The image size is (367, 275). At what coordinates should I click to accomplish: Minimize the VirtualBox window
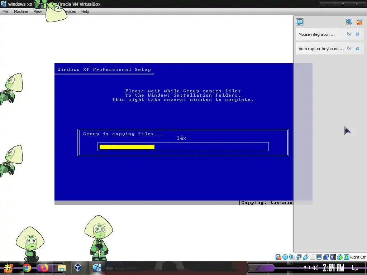pyautogui.click(x=327, y=4)
